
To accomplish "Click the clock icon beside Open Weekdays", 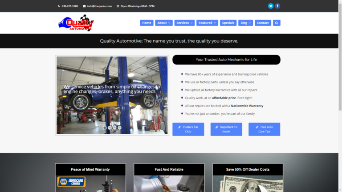I will pyautogui.click(x=118, y=6).
